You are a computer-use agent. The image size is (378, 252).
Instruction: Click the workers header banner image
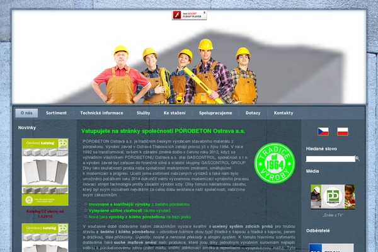189,57
